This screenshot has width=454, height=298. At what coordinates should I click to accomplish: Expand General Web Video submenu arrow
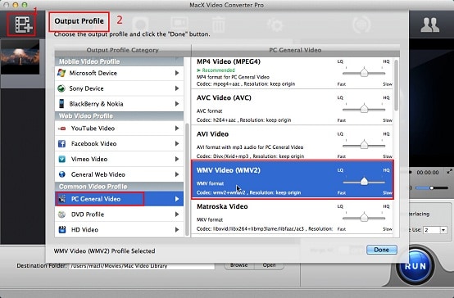tap(177, 174)
